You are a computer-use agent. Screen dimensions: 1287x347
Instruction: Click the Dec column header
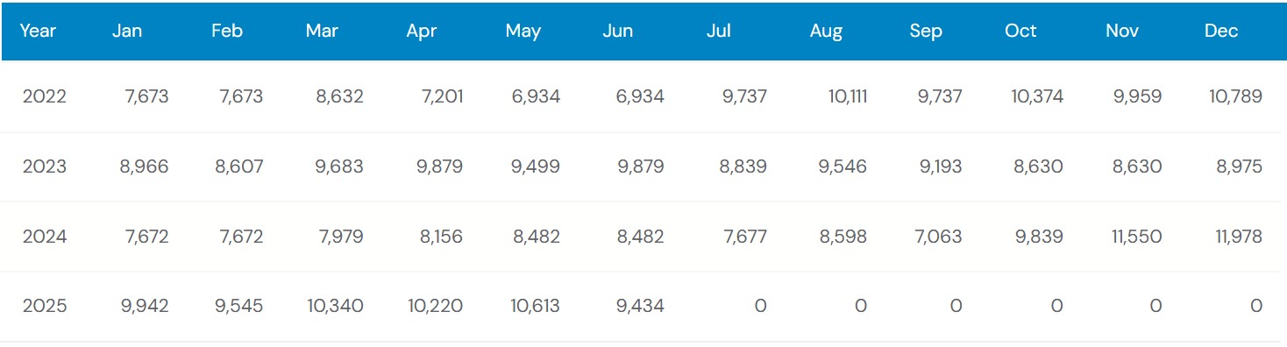point(1221,31)
